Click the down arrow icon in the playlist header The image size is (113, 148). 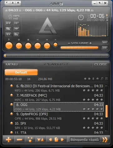93,79
